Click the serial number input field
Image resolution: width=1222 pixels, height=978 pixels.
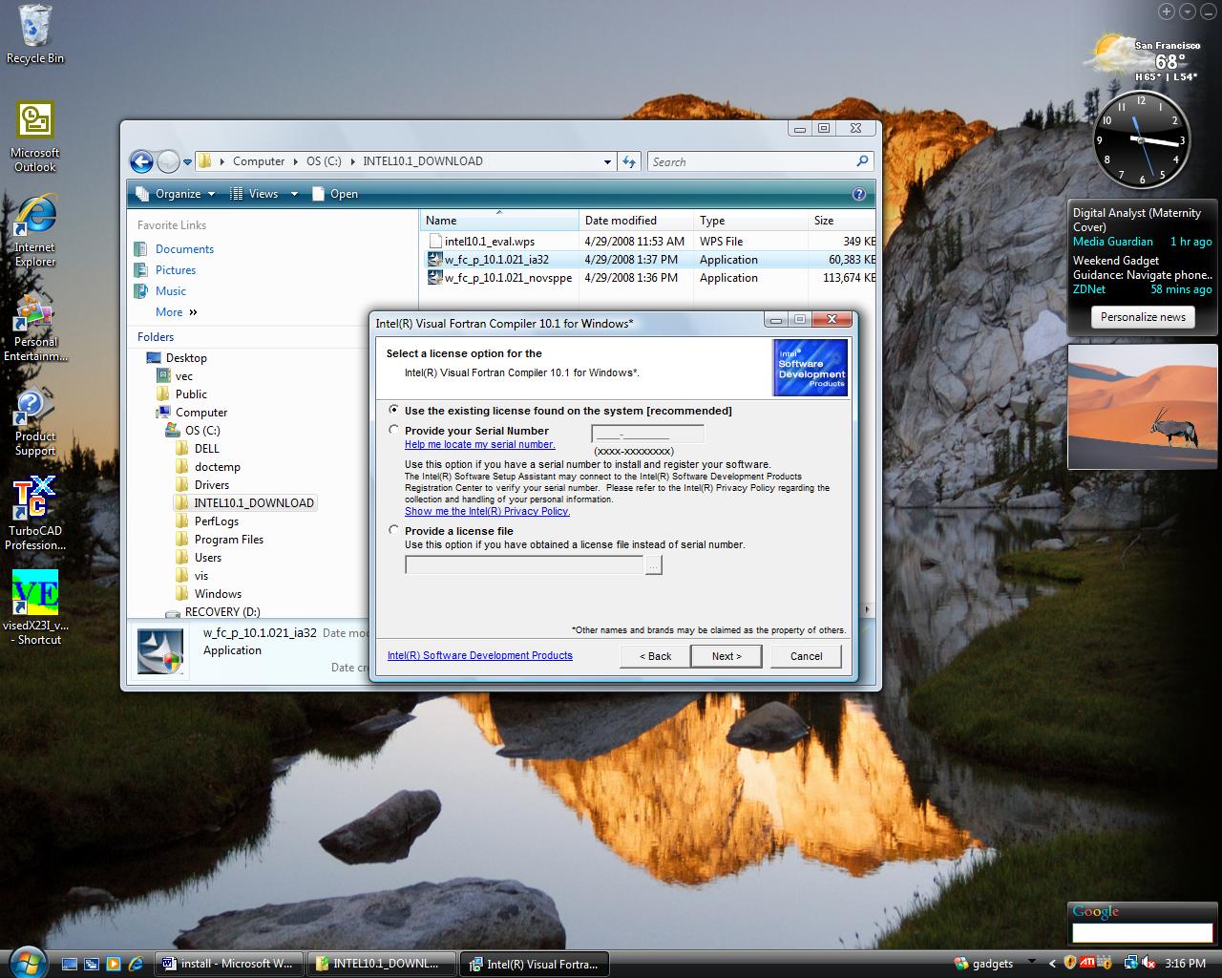(x=648, y=435)
